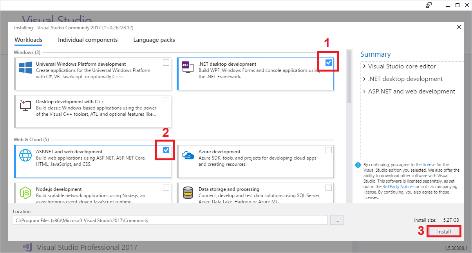Click the ASP.NET globe icon
The height and width of the screenshot is (253, 472).
(x=25, y=155)
